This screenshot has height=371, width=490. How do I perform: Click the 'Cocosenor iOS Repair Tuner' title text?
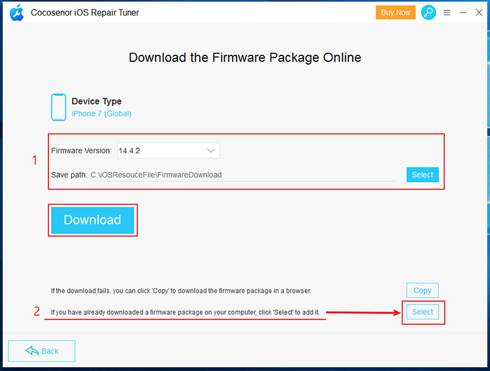click(x=85, y=13)
